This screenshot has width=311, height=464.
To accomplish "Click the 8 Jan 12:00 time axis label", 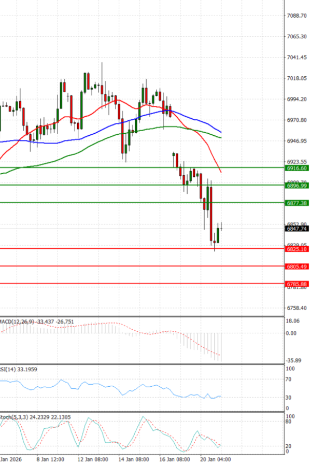I will tap(50, 459).
